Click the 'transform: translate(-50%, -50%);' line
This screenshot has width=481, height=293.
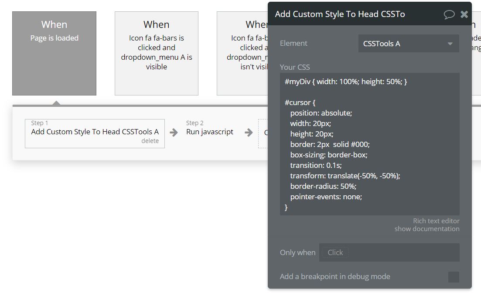pyautogui.click(x=345, y=176)
